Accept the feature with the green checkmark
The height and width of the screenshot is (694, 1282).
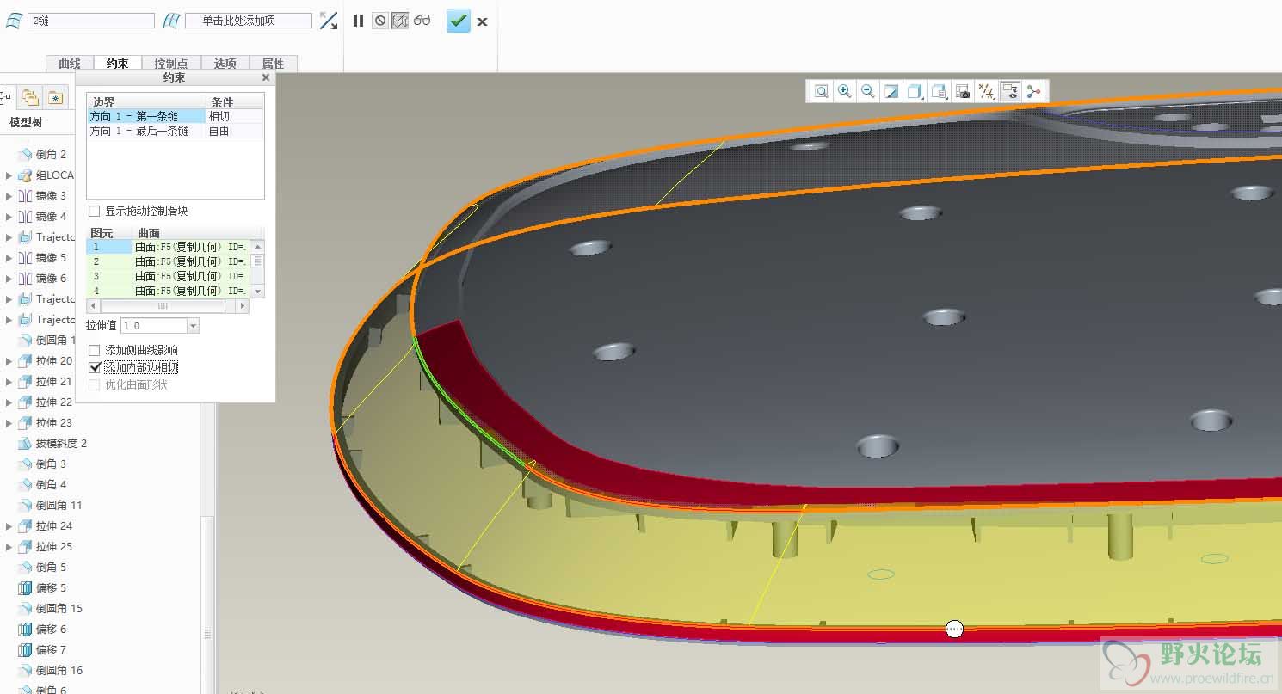tap(459, 21)
